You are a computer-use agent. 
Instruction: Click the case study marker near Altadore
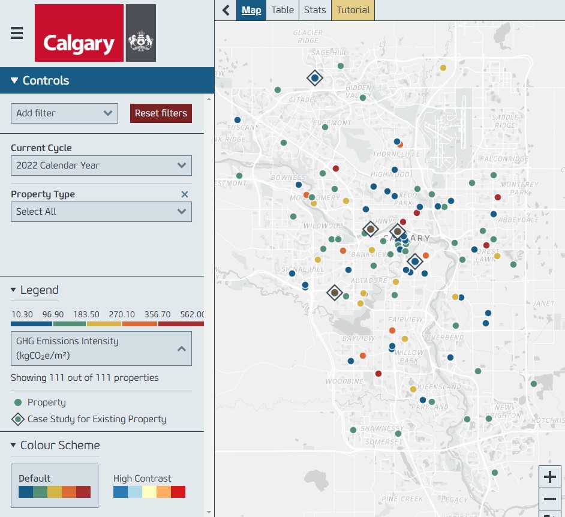coord(334,293)
